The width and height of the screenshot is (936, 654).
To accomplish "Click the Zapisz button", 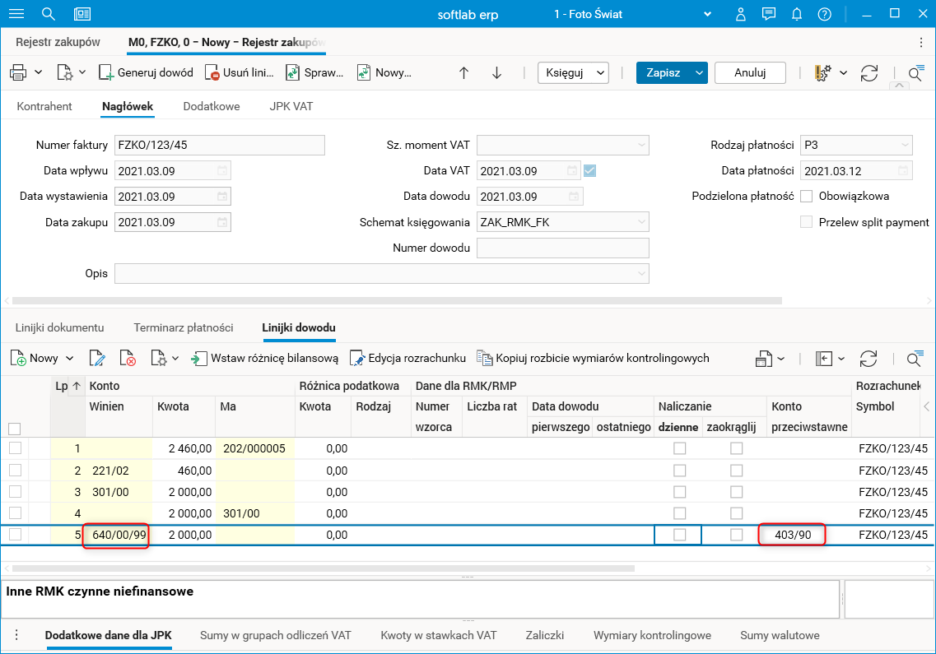I will [663, 72].
